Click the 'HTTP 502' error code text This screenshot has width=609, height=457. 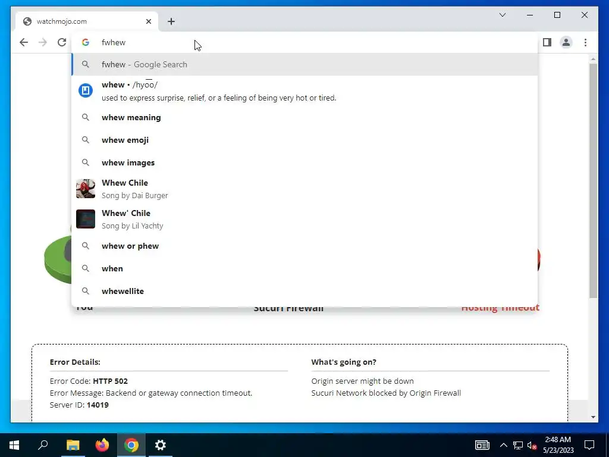[x=110, y=381]
